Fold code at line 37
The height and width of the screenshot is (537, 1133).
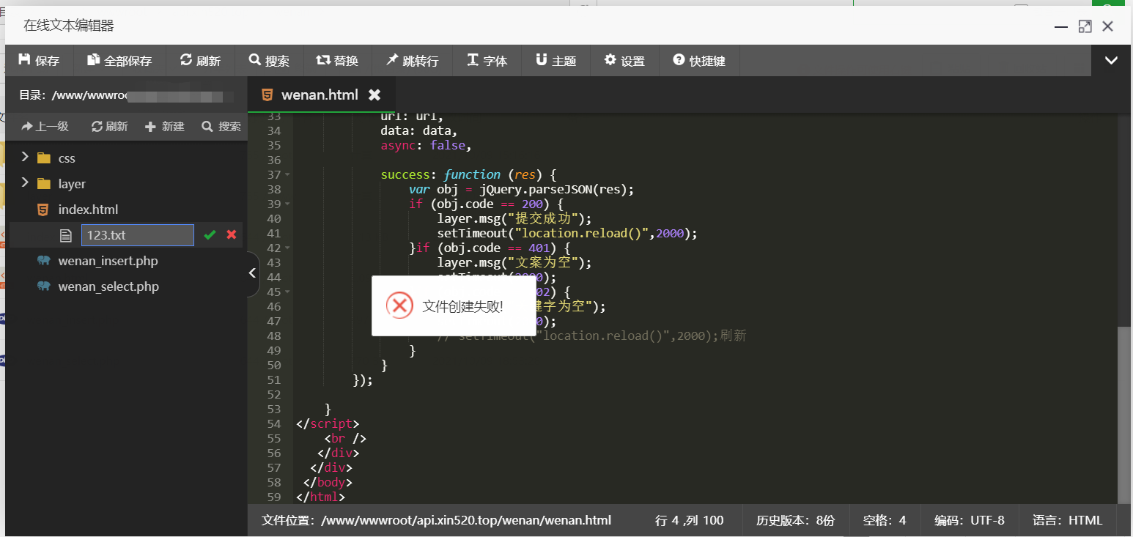click(x=287, y=174)
